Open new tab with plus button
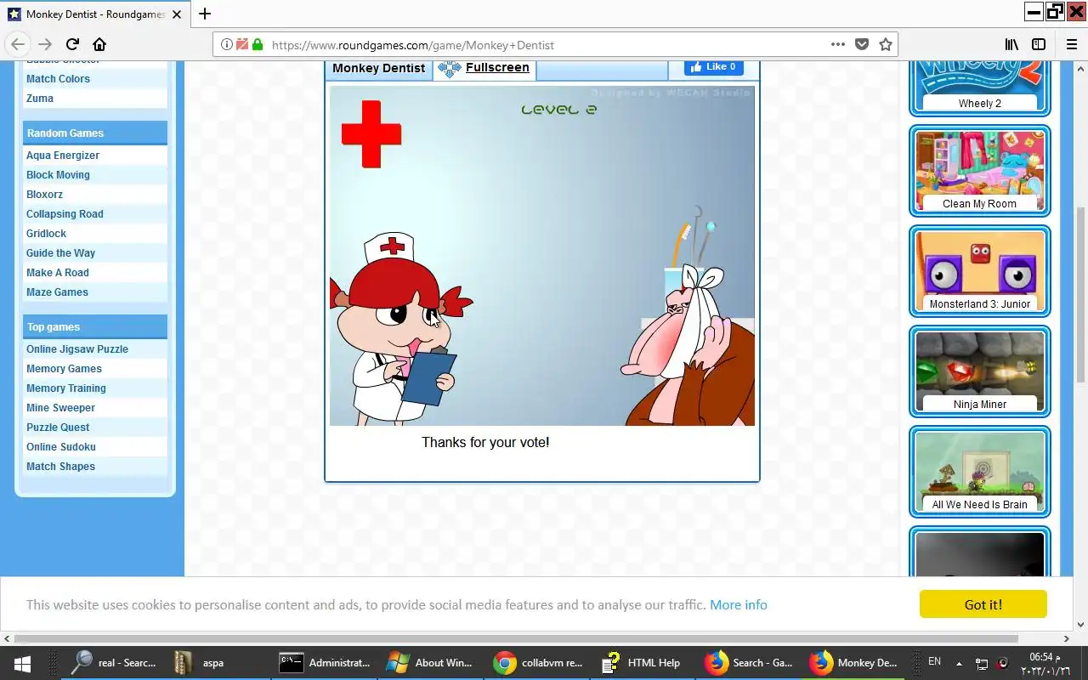The width and height of the screenshot is (1088, 680). [205, 14]
